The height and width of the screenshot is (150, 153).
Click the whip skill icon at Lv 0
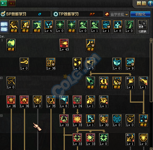point(11,83)
